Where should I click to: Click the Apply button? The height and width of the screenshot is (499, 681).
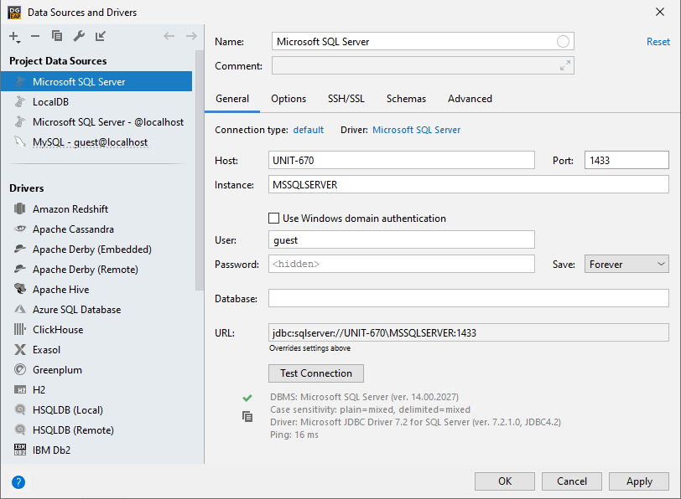pyautogui.click(x=639, y=481)
